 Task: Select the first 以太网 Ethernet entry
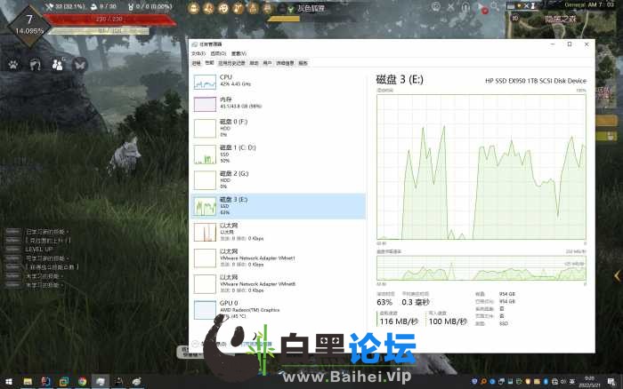tap(279, 232)
